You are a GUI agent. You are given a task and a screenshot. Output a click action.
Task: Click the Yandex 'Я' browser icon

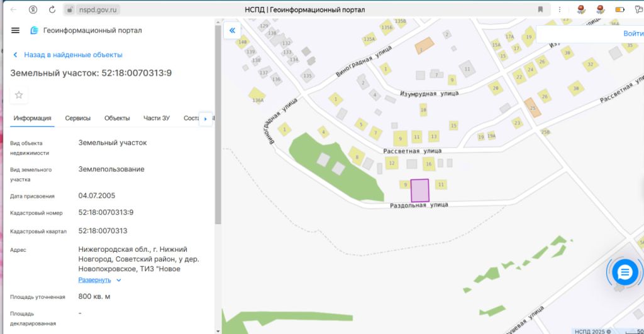pos(33,9)
